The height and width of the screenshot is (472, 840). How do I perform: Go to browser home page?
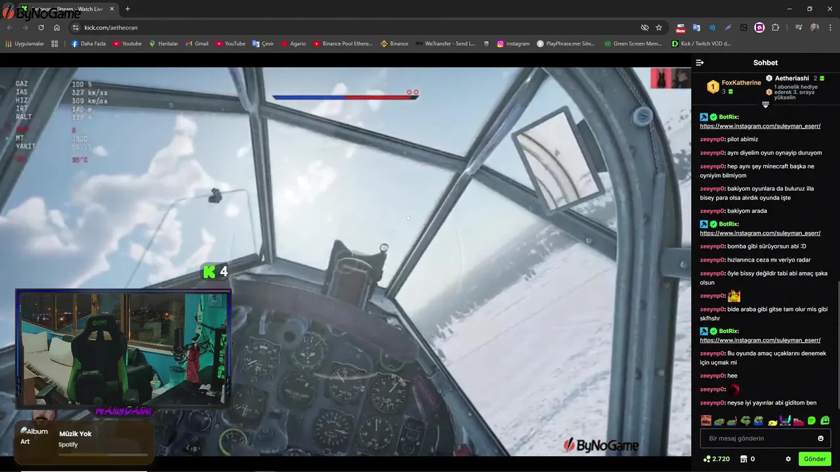pyautogui.click(x=57, y=28)
